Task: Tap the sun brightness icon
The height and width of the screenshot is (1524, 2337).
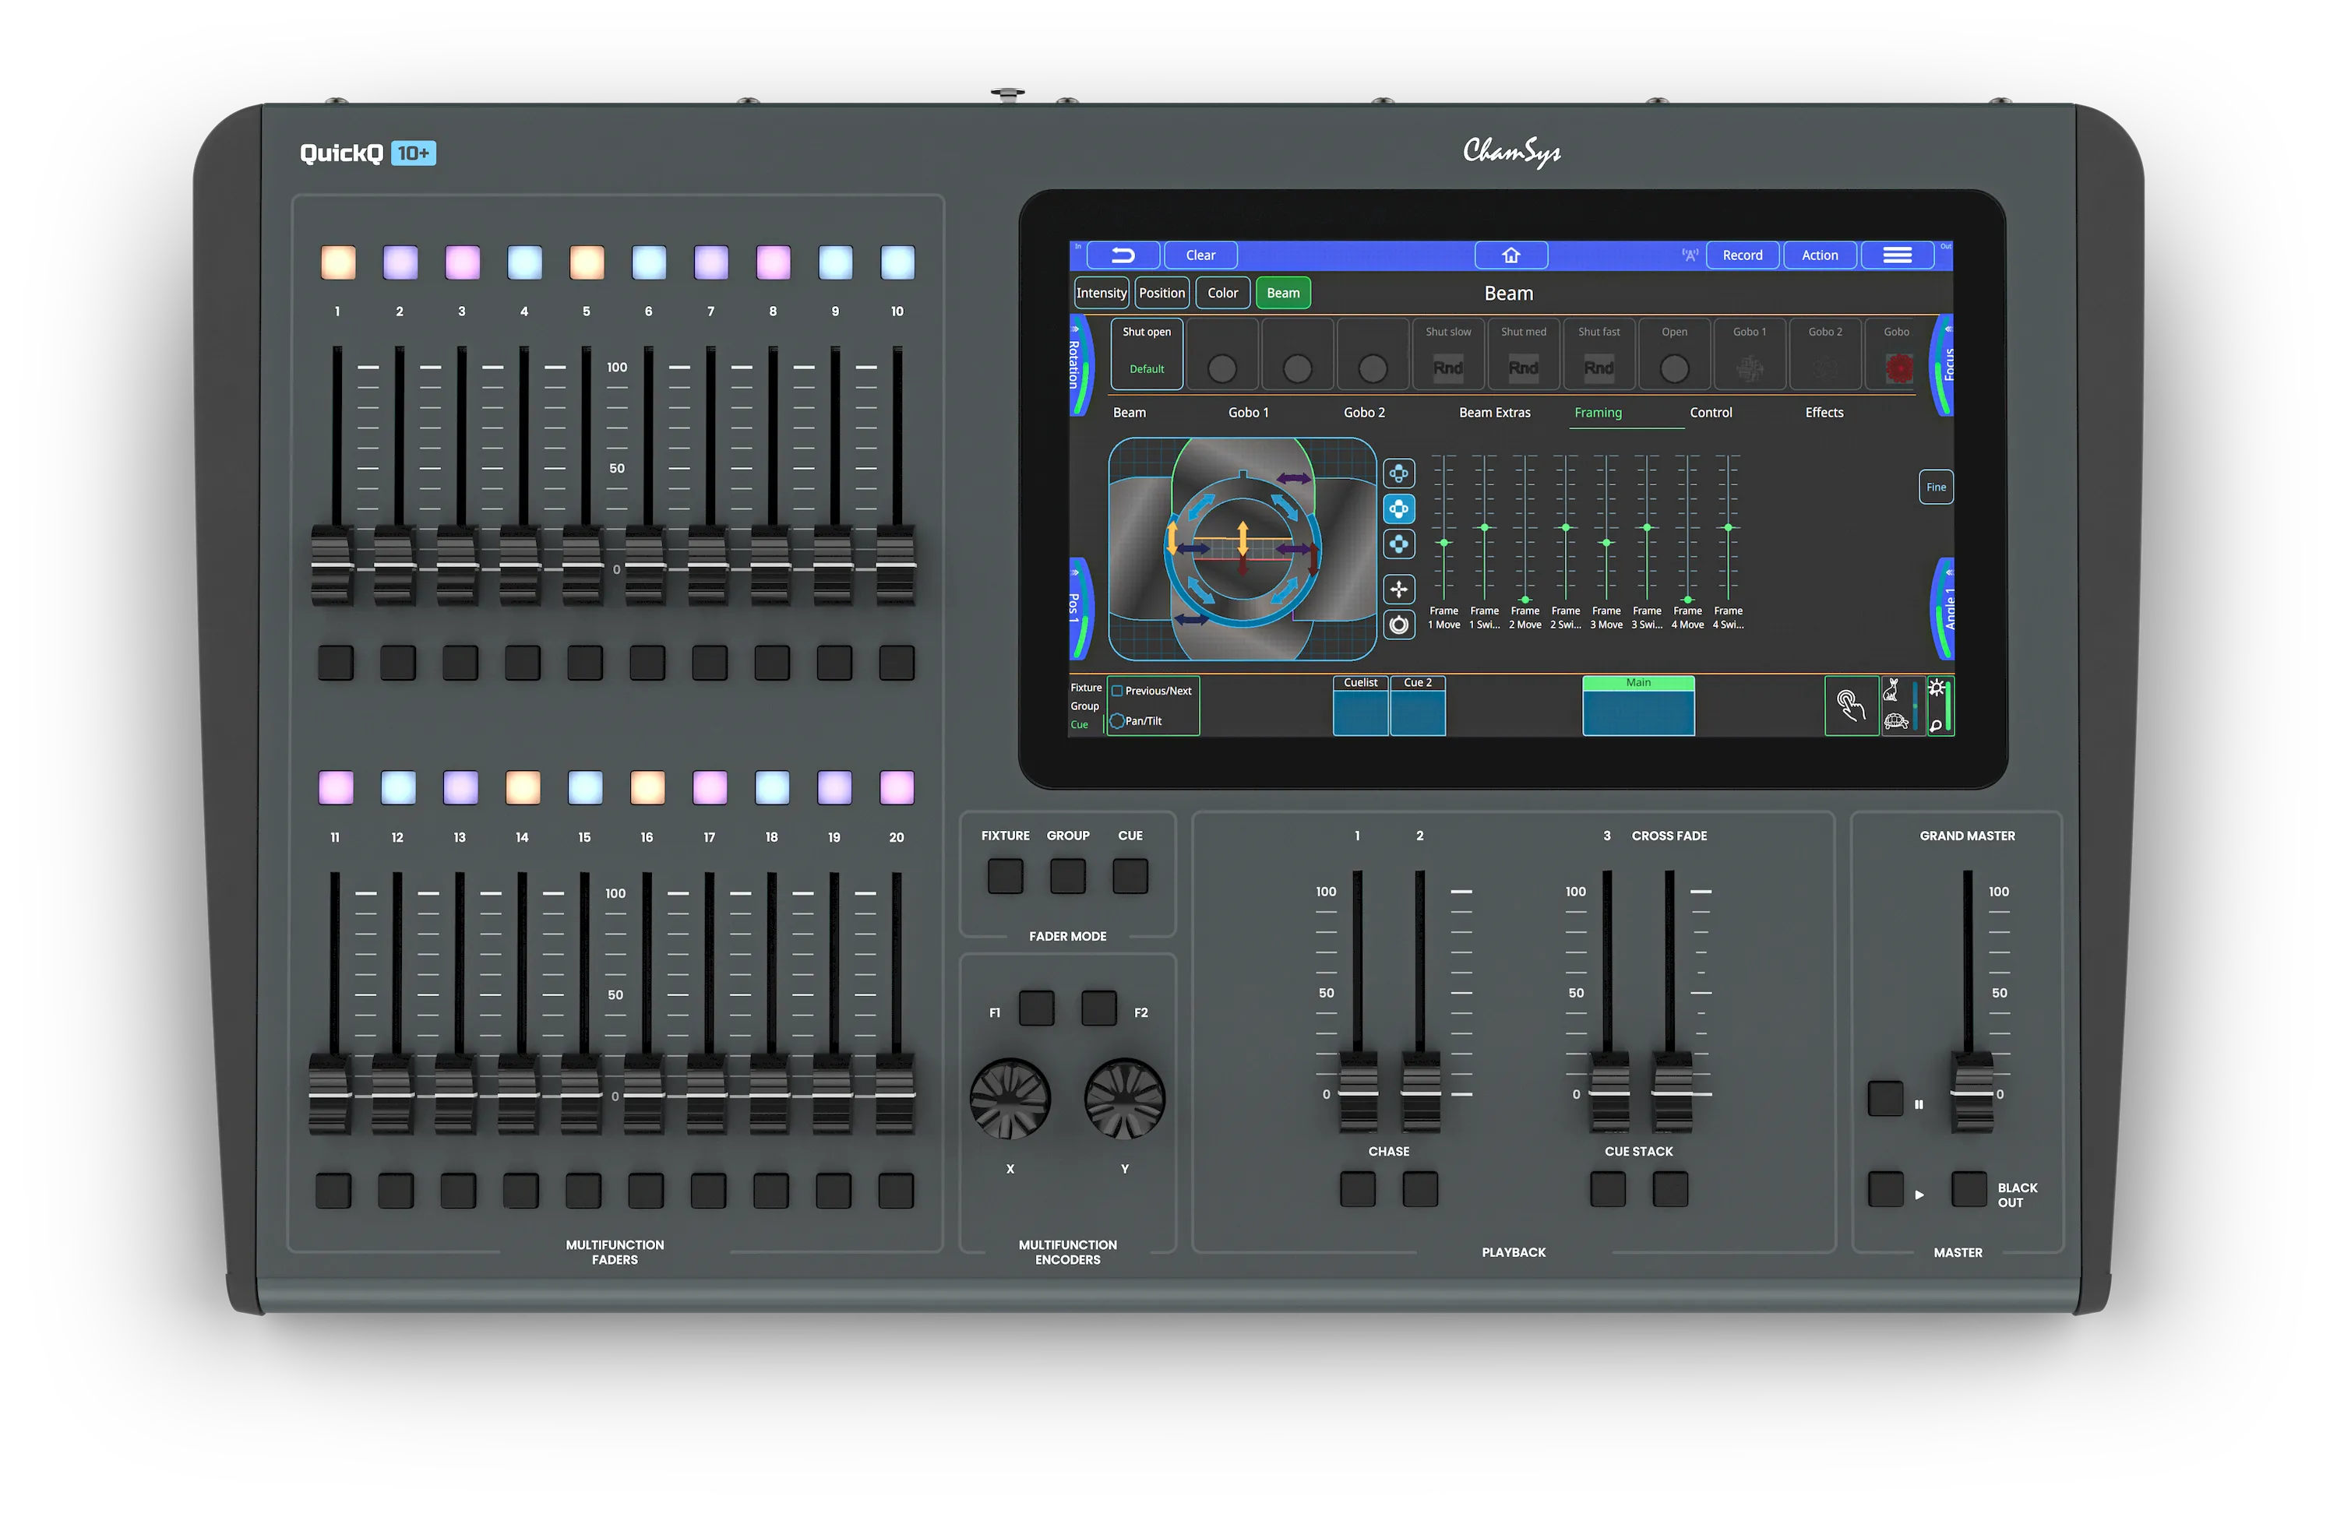Action: (1935, 688)
